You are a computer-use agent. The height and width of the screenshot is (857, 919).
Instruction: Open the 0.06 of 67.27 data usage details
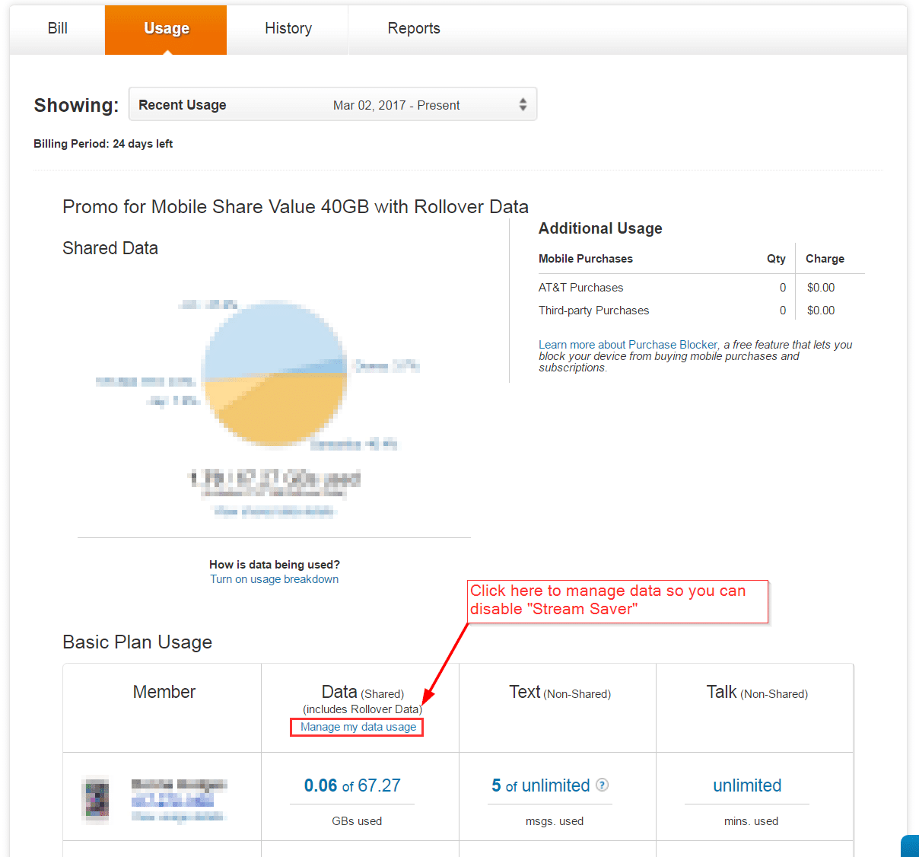click(x=352, y=785)
